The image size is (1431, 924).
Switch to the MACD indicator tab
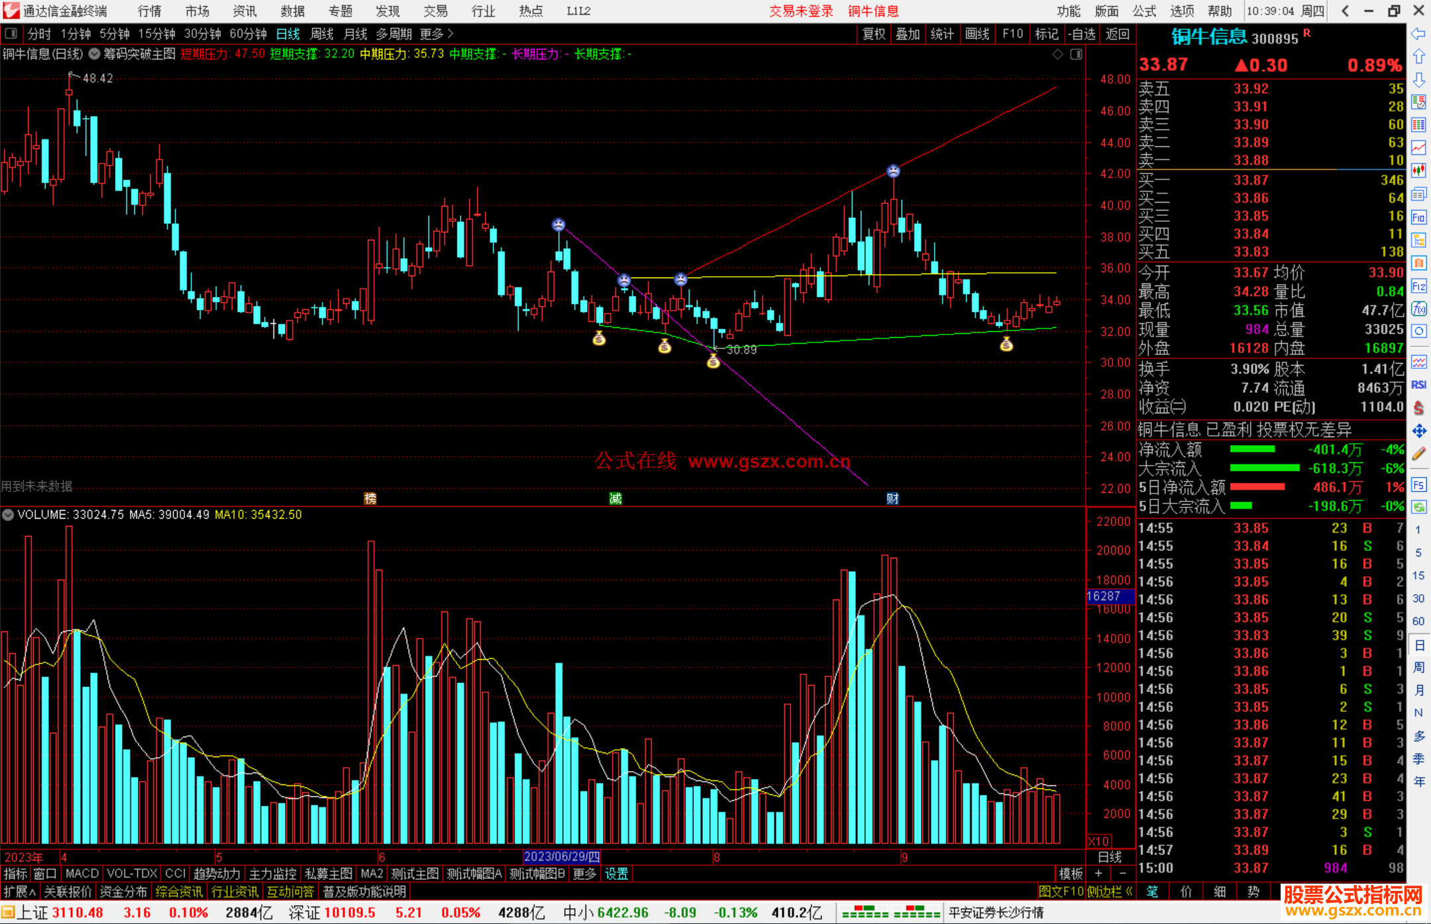[x=82, y=874]
